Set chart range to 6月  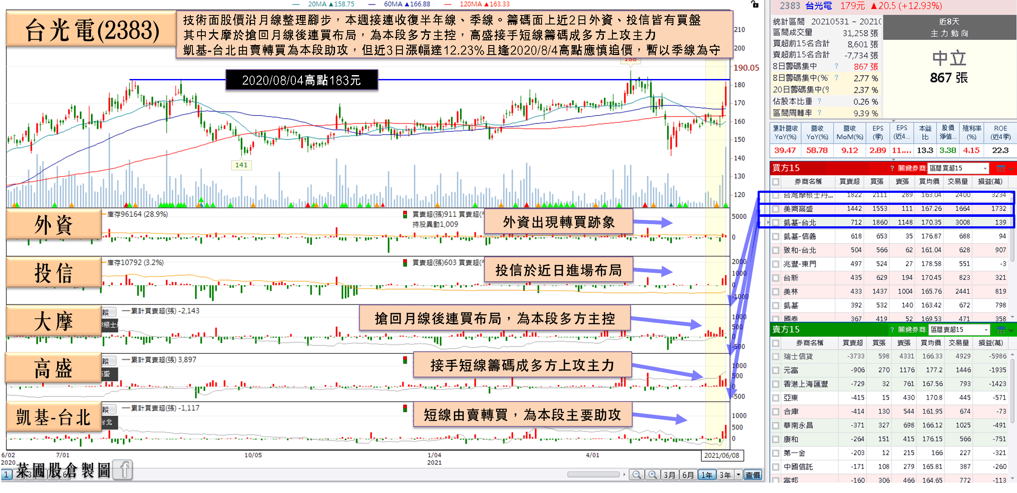[x=688, y=475]
